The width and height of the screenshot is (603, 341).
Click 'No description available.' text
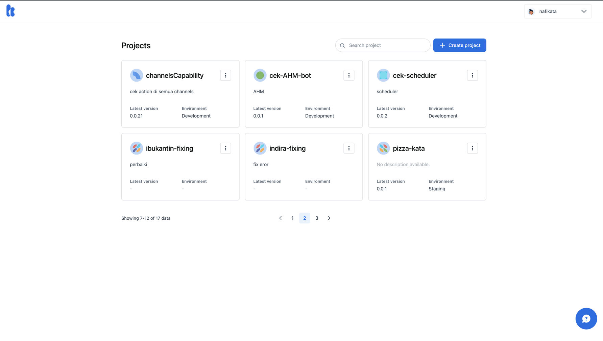tap(403, 165)
